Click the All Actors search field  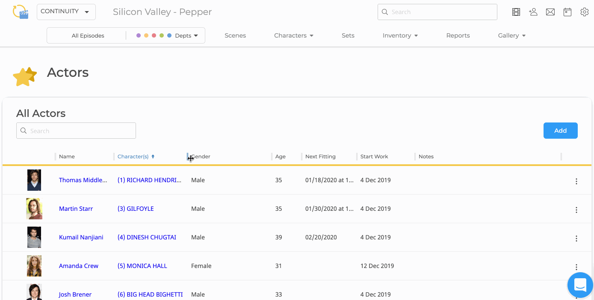pyautogui.click(x=76, y=131)
